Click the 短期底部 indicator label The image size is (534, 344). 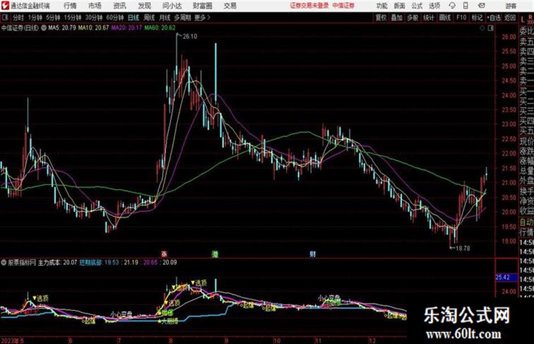tap(90, 263)
